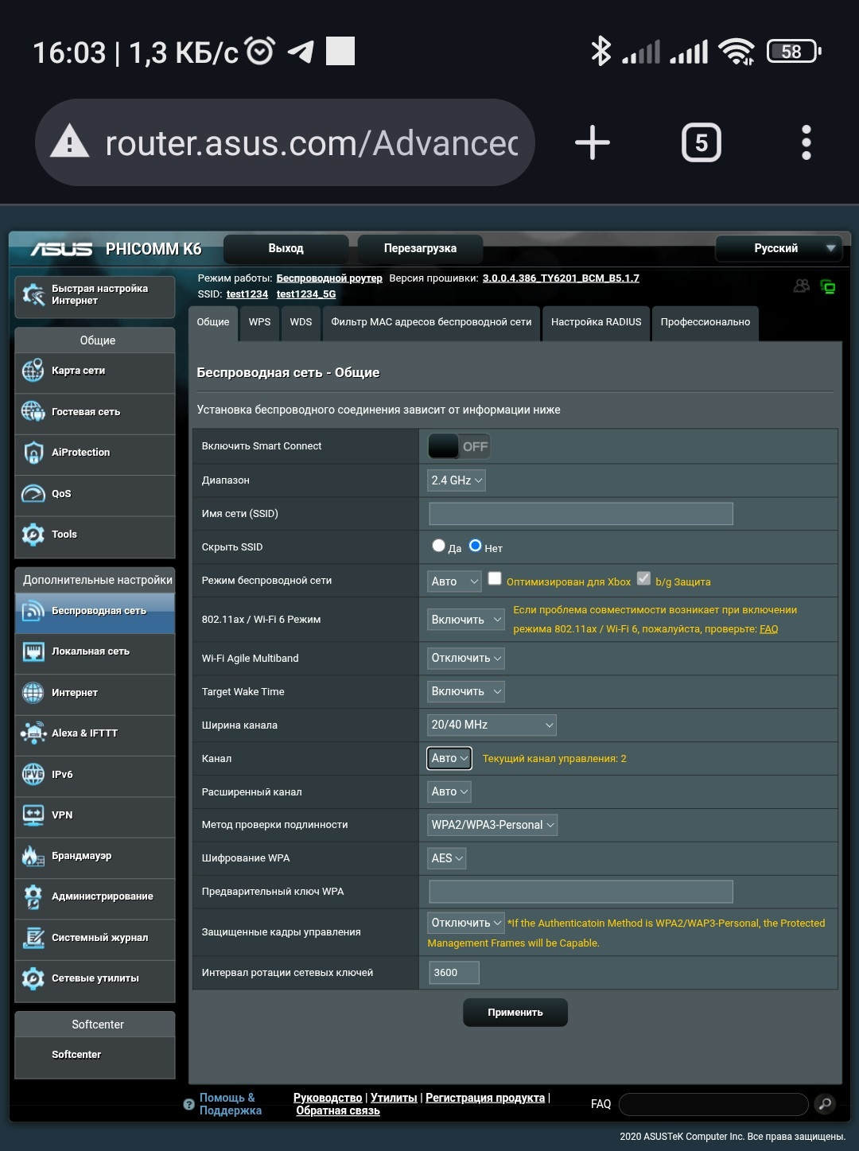Switch to the WPS tab
Screen dimensions: 859x1151
259,322
